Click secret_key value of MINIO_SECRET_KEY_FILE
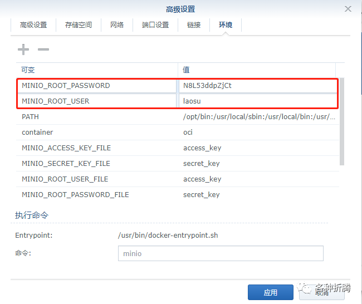 click(x=201, y=164)
